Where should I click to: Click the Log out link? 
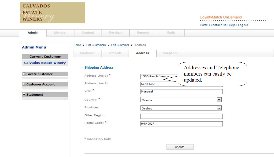pyautogui.click(x=243, y=25)
